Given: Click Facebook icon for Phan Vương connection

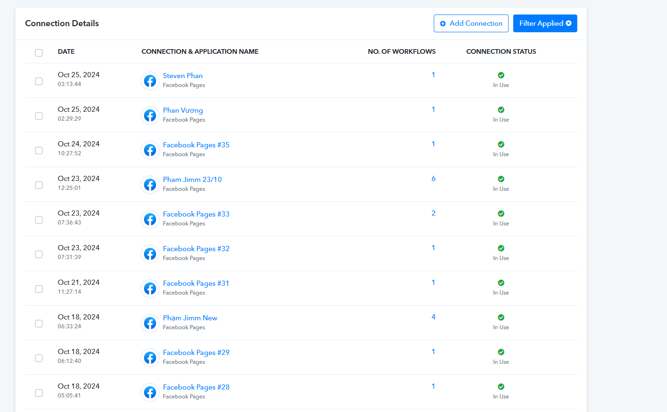Looking at the screenshot, I should (150, 116).
